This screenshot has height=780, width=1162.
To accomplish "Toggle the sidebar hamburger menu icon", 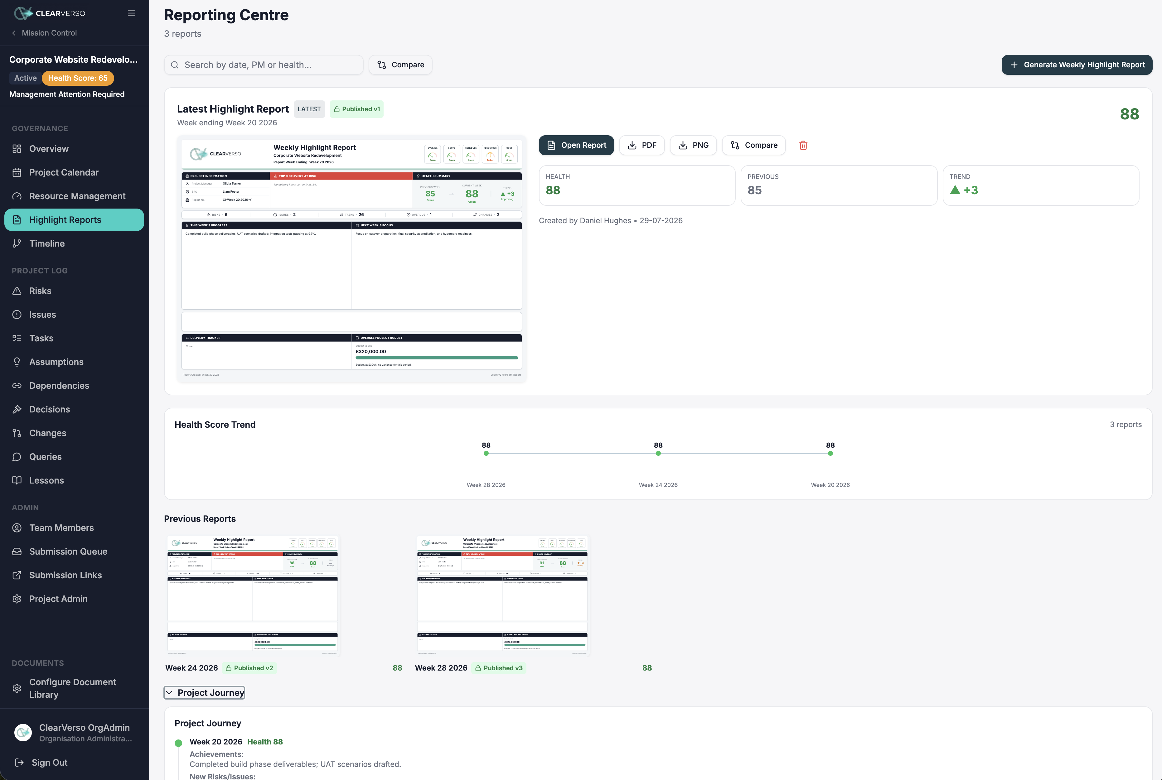I will [131, 13].
